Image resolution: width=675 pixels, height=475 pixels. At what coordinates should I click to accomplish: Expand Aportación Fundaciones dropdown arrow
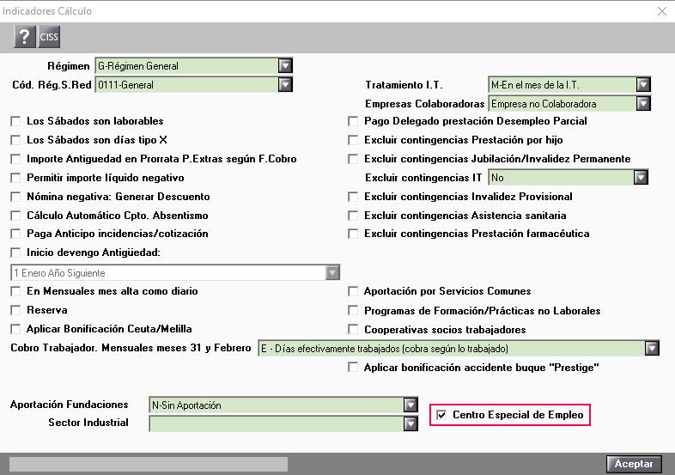click(x=410, y=405)
